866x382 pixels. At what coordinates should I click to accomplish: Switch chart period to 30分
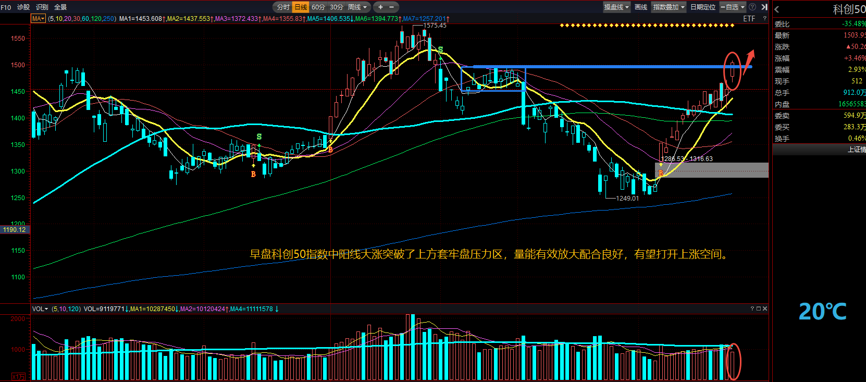336,7
